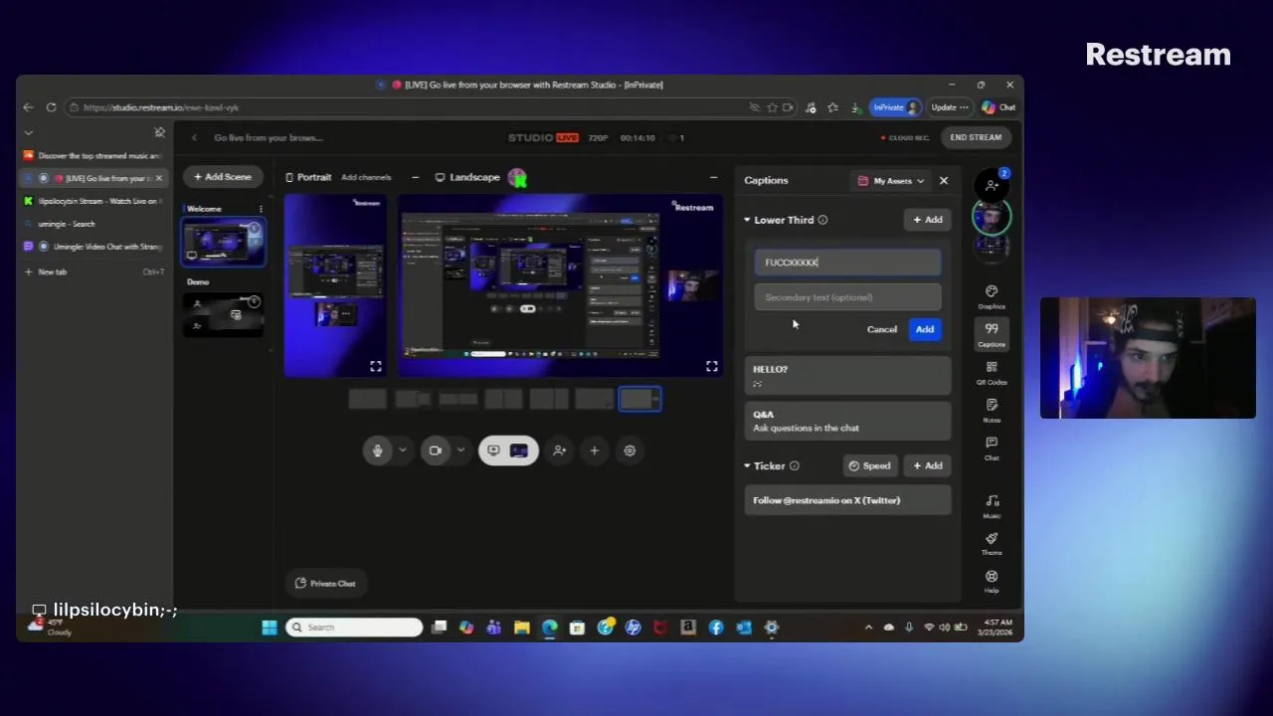Close the LIVE Go live browser tab
This screenshot has width=1273, height=716.
[158, 178]
